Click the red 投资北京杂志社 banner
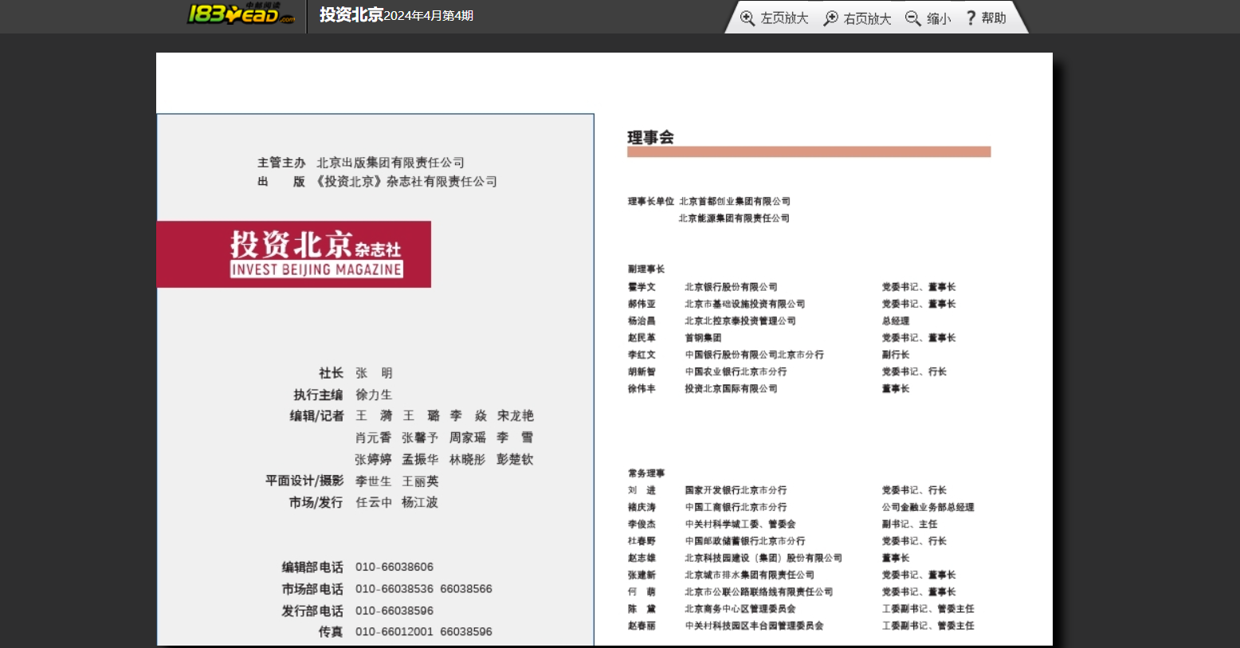The height and width of the screenshot is (648, 1240). 294,254
